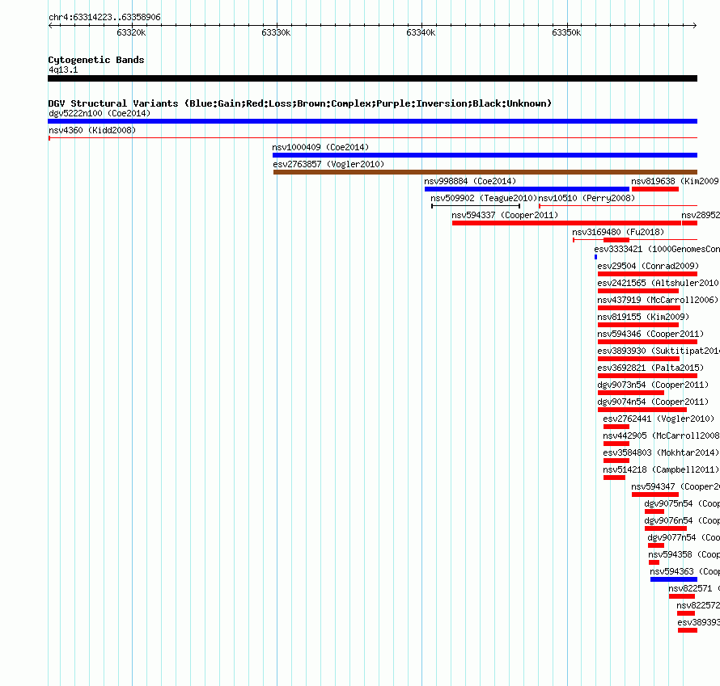Click the Cytogenetic Bands track title
Image resolution: width=720 pixels, height=686 pixels.
[96, 60]
